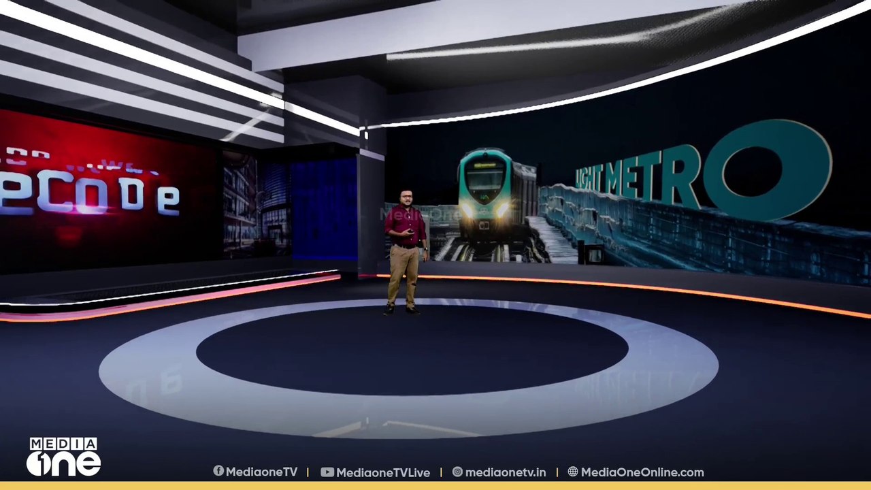Click the MediaOne channel logo

click(x=63, y=457)
